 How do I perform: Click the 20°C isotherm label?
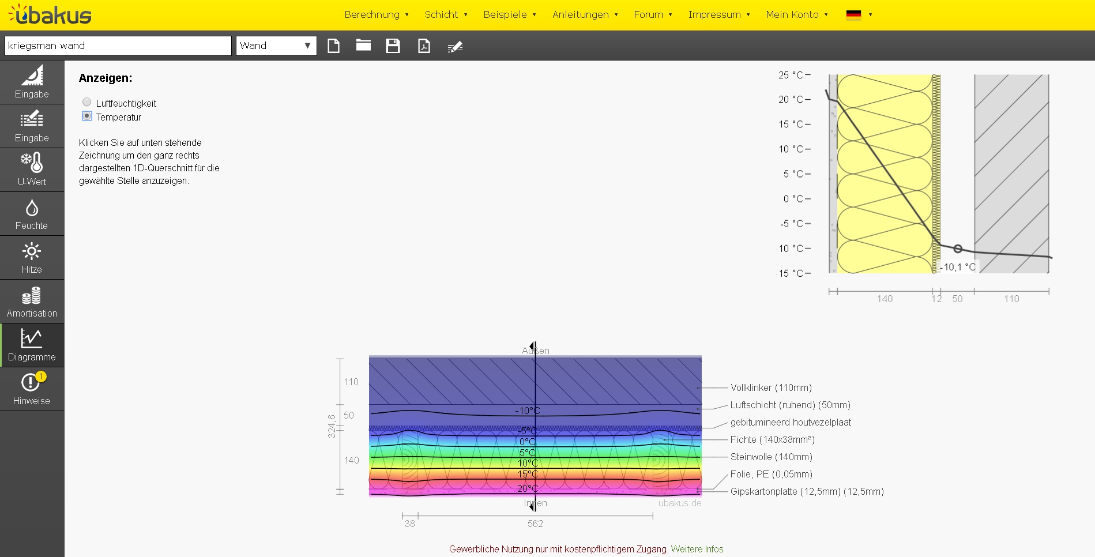pyautogui.click(x=527, y=488)
